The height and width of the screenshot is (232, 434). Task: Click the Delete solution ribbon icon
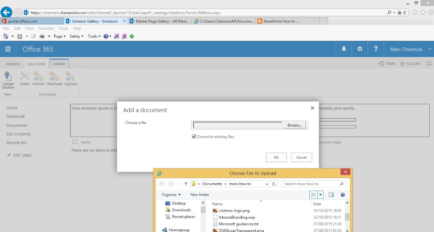[x=25, y=78]
